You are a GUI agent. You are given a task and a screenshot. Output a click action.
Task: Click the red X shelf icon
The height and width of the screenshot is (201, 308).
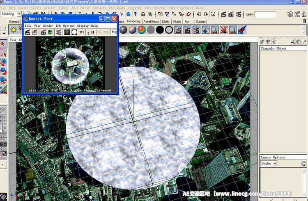[x=224, y=30]
